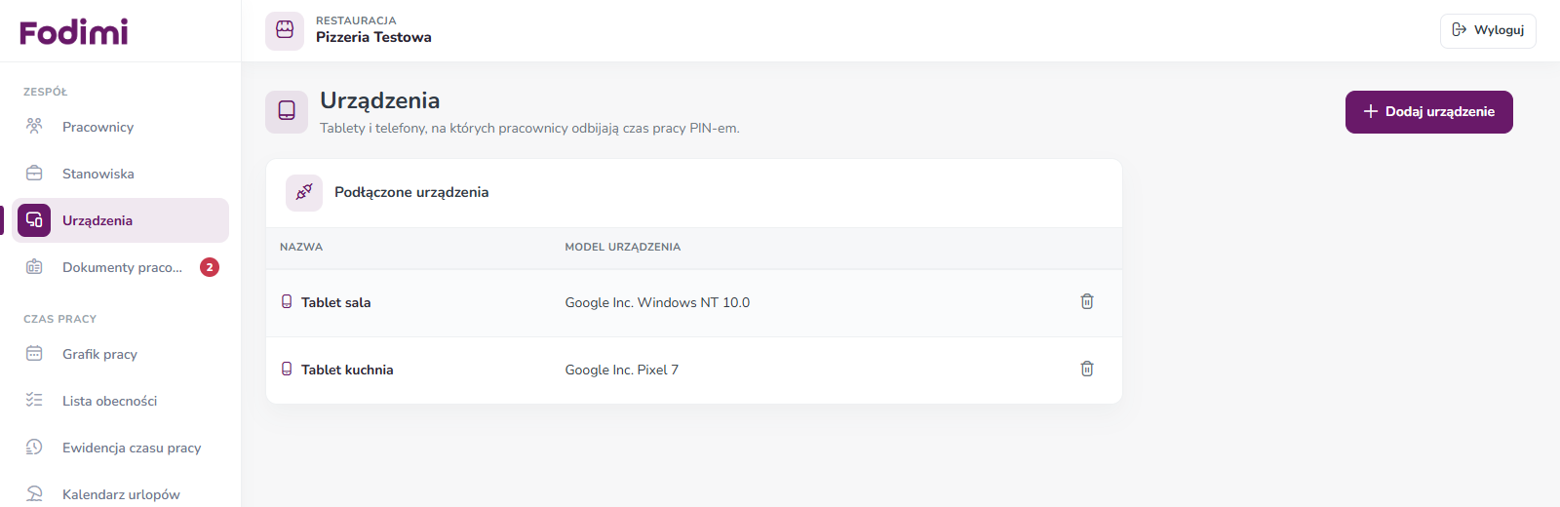This screenshot has width=1560, height=507.
Task: Open Lista obecności page
Action: (121, 401)
